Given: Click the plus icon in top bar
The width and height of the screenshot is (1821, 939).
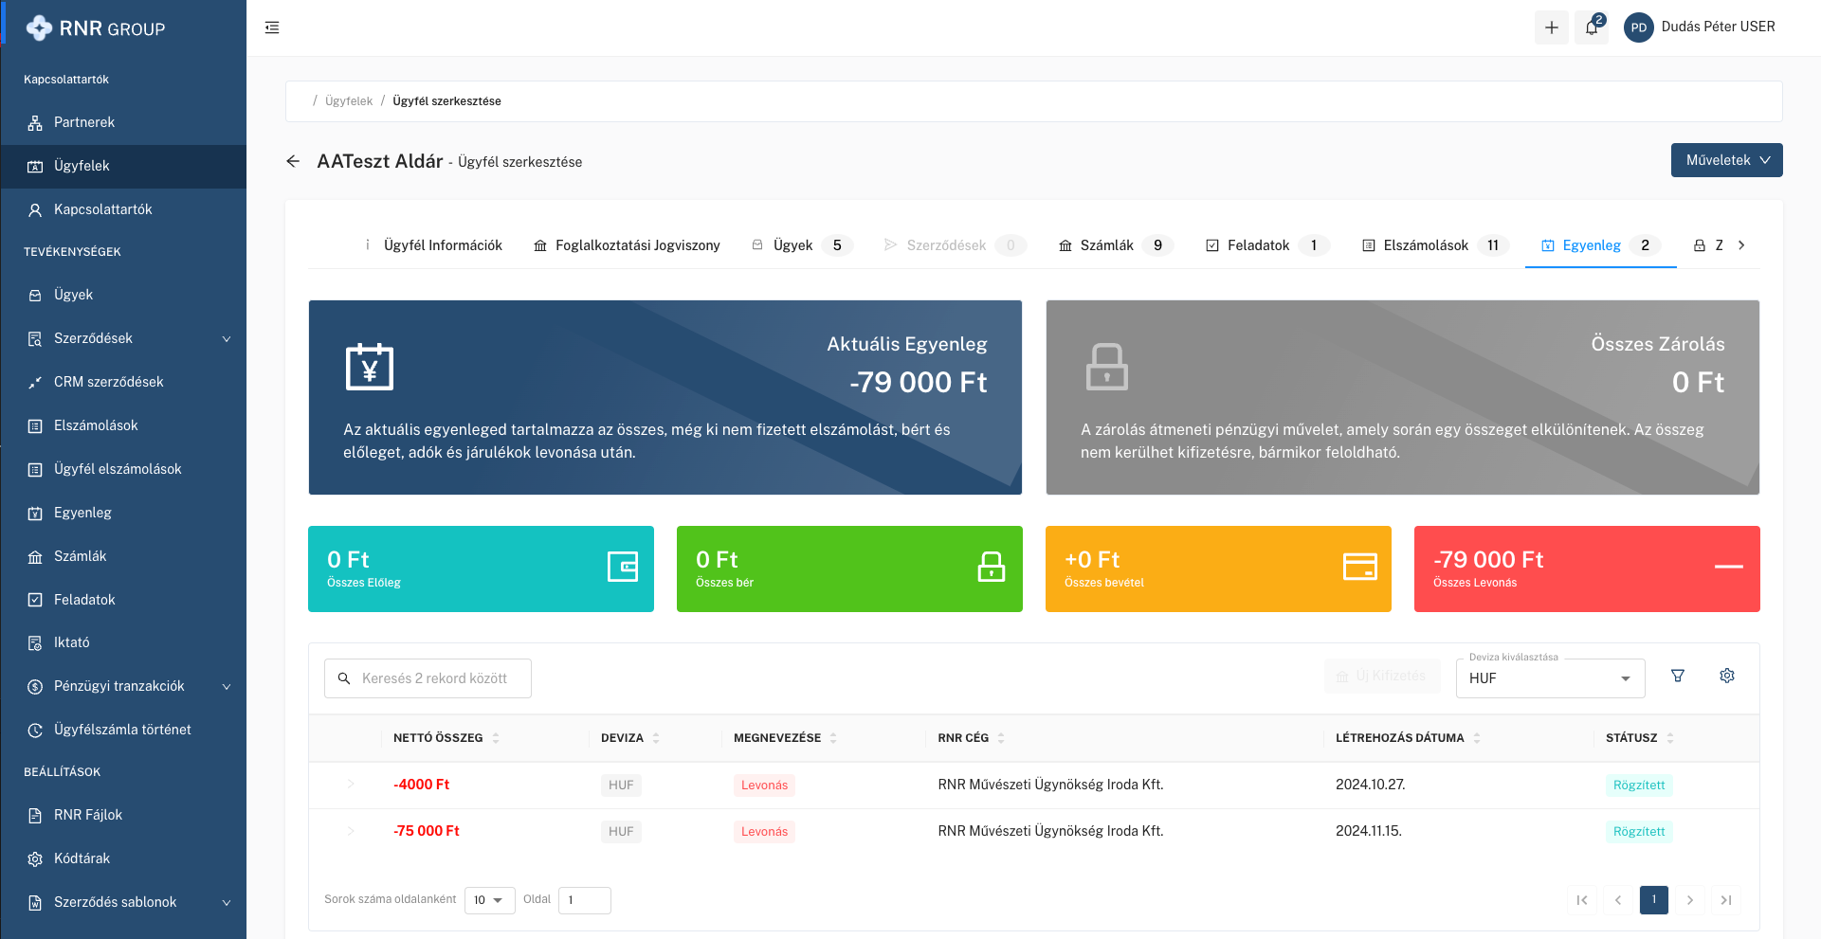Looking at the screenshot, I should 1551,27.
